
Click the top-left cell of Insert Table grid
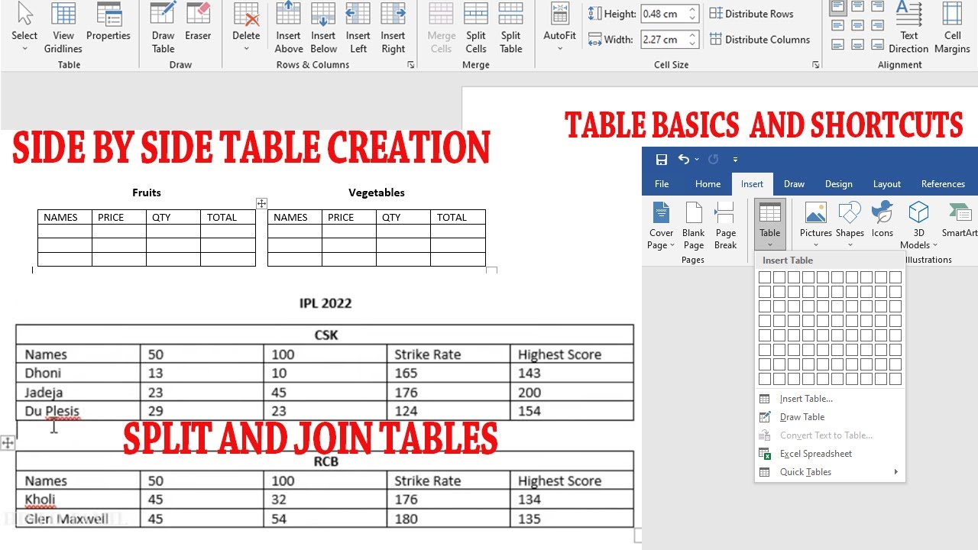pos(765,277)
